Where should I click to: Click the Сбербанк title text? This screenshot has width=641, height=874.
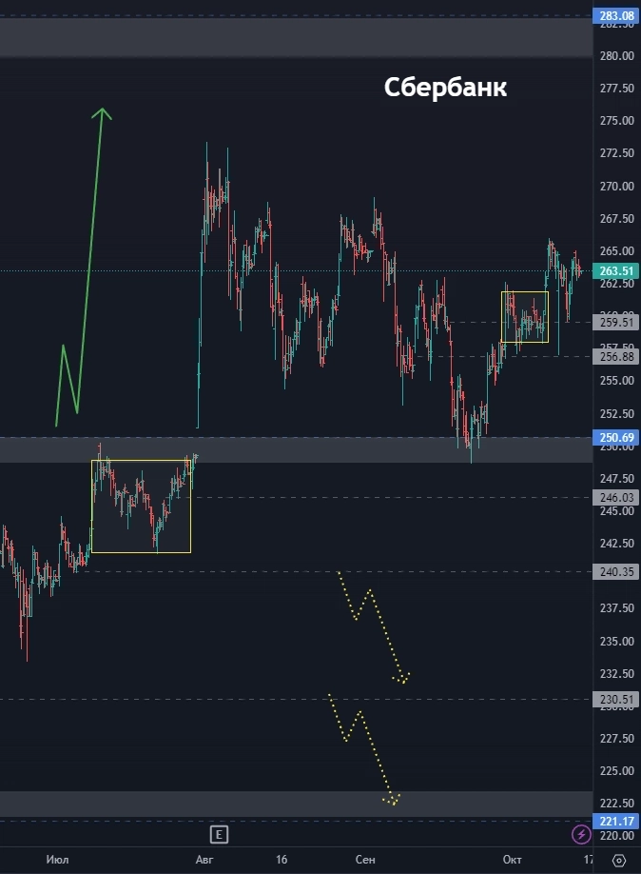[x=445, y=88]
